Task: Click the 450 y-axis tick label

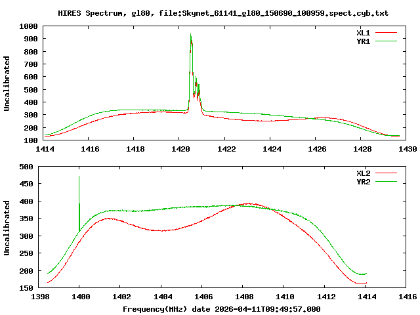Action: (26, 184)
